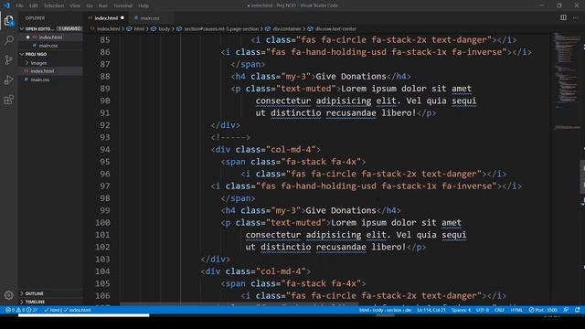Open the Edit menu
Image resolution: width=585 pixels, height=329 pixels.
[34, 5]
